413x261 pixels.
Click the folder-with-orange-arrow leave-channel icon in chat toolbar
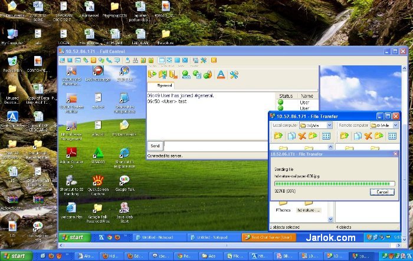coord(173,75)
